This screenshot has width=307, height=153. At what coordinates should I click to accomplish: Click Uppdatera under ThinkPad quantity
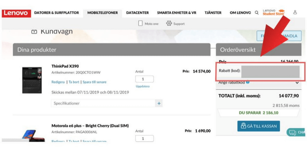142,86
